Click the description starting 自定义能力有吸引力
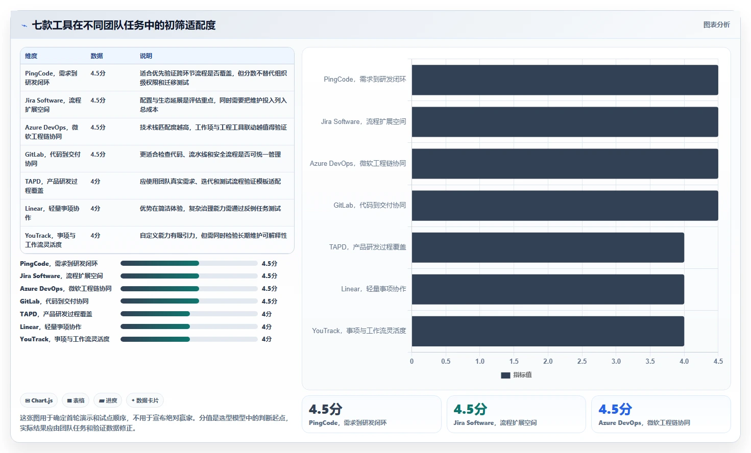This screenshot has width=751, height=453. 213,236
